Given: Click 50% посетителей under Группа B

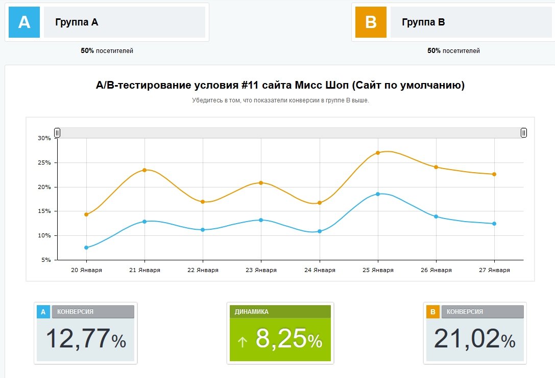Looking at the screenshot, I should tap(453, 50).
